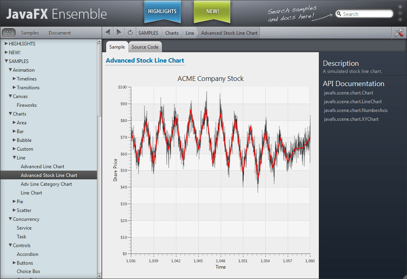Viewport: 407px width, 279px height.
Task: Collapse the SAMPLES tree node
Action: click(x=6, y=61)
